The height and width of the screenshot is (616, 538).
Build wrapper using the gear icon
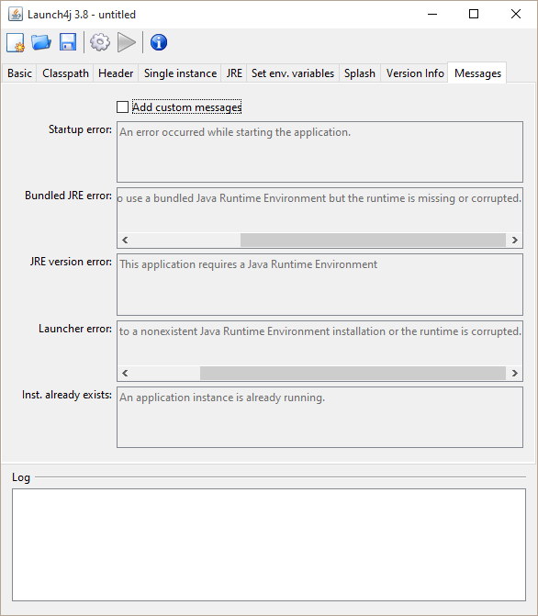pyautogui.click(x=100, y=42)
